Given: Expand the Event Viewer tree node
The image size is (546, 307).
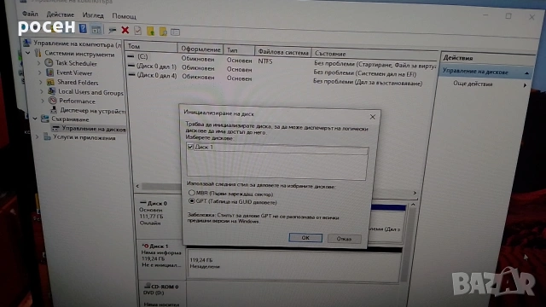Looking at the screenshot, I should (x=40, y=72).
